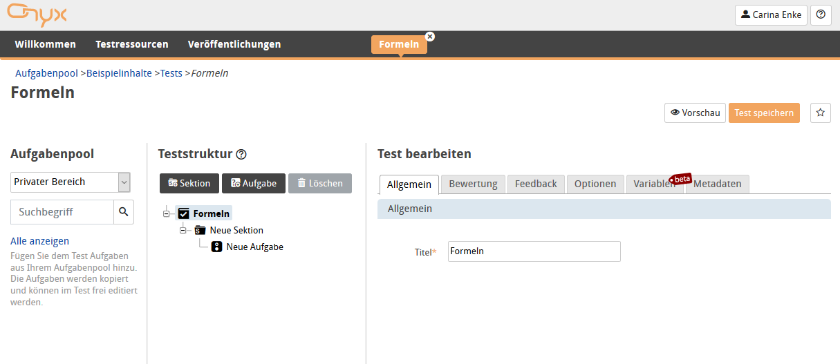This screenshot has width=840, height=364.
Task: Select Neue Sektion label in tree
Action: coord(236,230)
